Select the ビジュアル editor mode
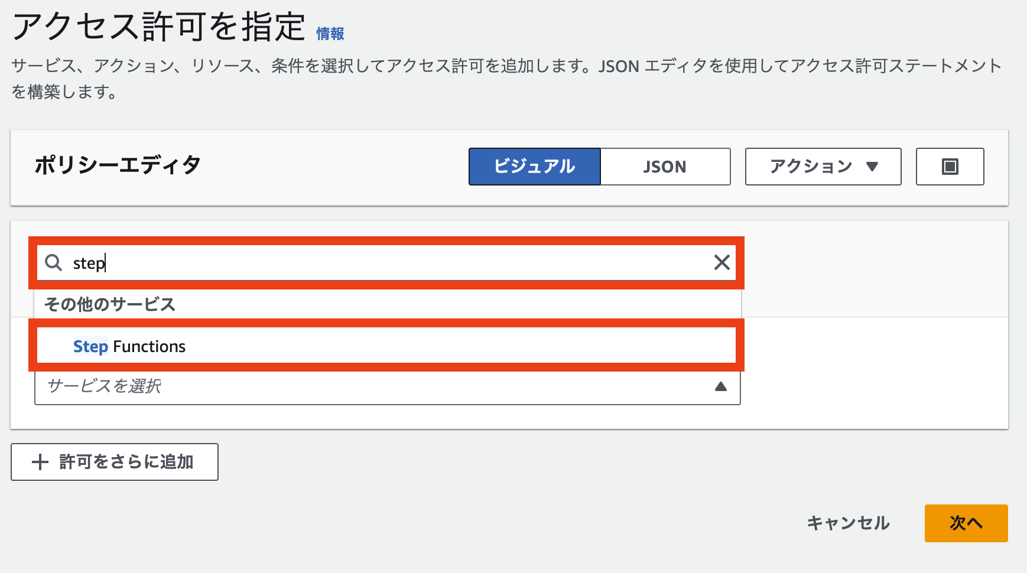 click(534, 167)
